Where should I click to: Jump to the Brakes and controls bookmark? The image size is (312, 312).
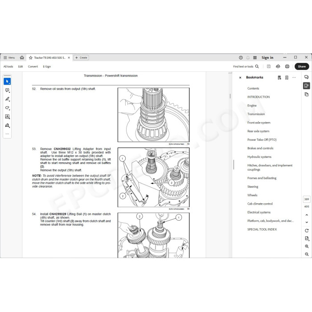coord(260,148)
